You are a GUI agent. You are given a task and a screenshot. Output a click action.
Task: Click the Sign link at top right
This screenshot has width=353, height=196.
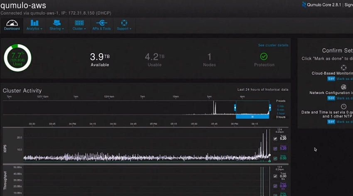click(x=349, y=5)
